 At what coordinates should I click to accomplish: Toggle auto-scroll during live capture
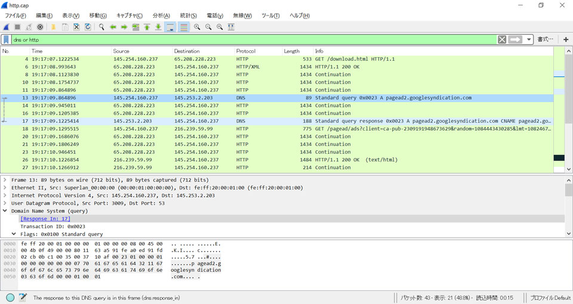(x=170, y=27)
